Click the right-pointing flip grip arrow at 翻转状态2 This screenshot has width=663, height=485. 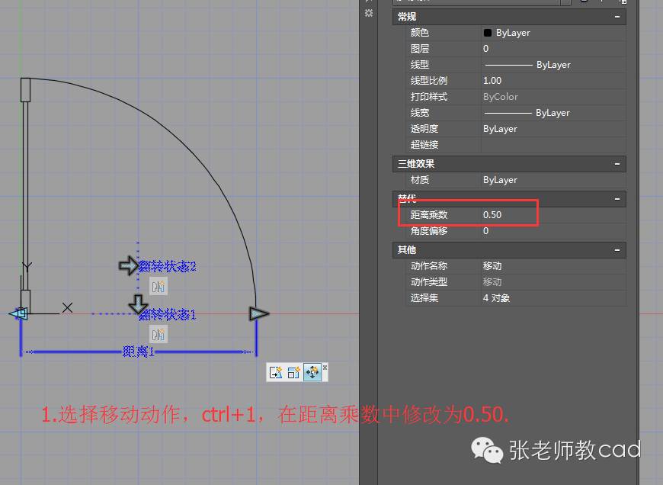click(x=128, y=266)
